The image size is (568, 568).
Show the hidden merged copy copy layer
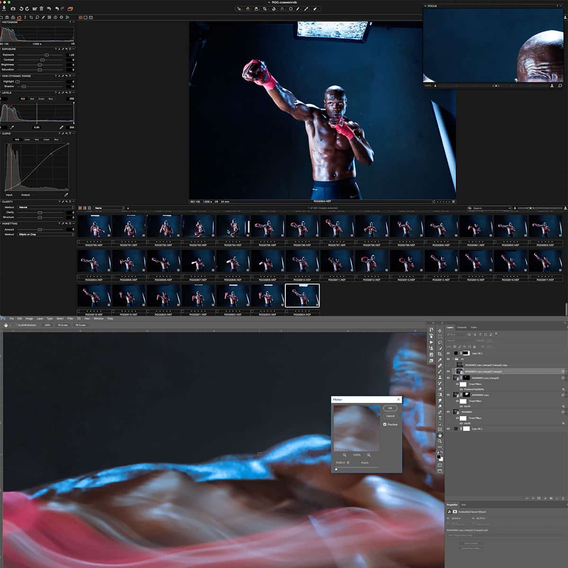[x=448, y=365]
